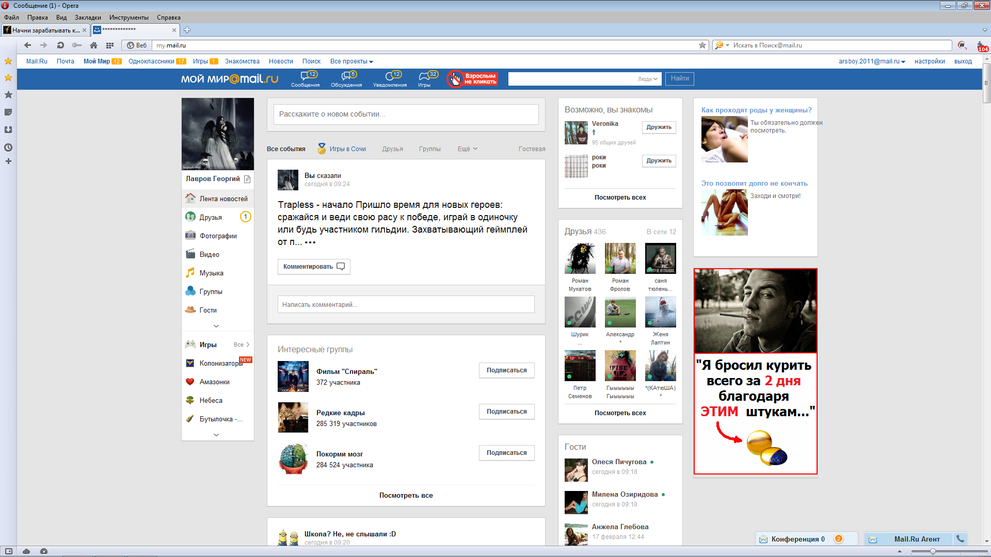991x557 pixels.
Task: Open the Speed Dial grid icon
Action: (x=110, y=45)
